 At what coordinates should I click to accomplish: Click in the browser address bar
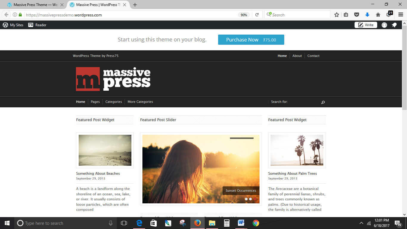pyautogui.click(x=119, y=14)
